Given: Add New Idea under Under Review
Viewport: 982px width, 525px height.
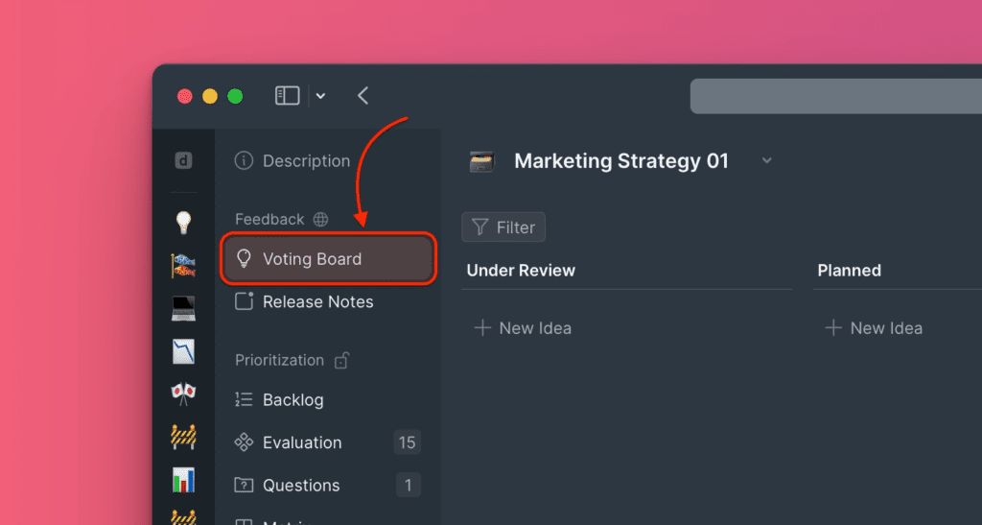Looking at the screenshot, I should coord(524,328).
